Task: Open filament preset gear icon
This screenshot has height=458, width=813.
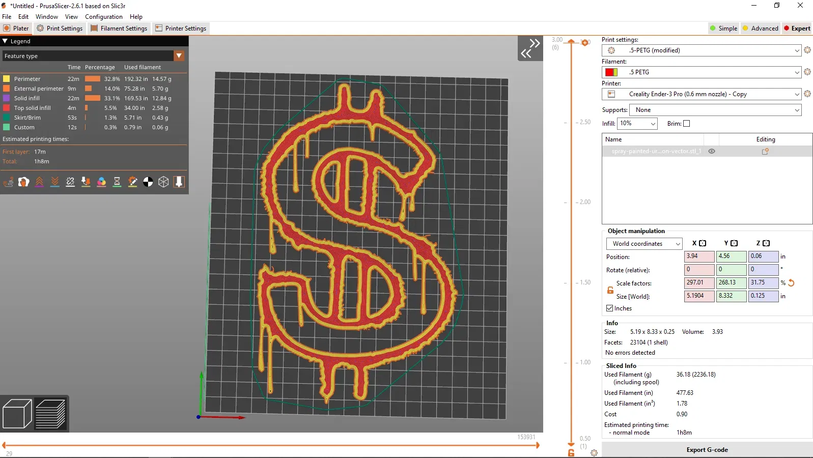Action: [807, 72]
